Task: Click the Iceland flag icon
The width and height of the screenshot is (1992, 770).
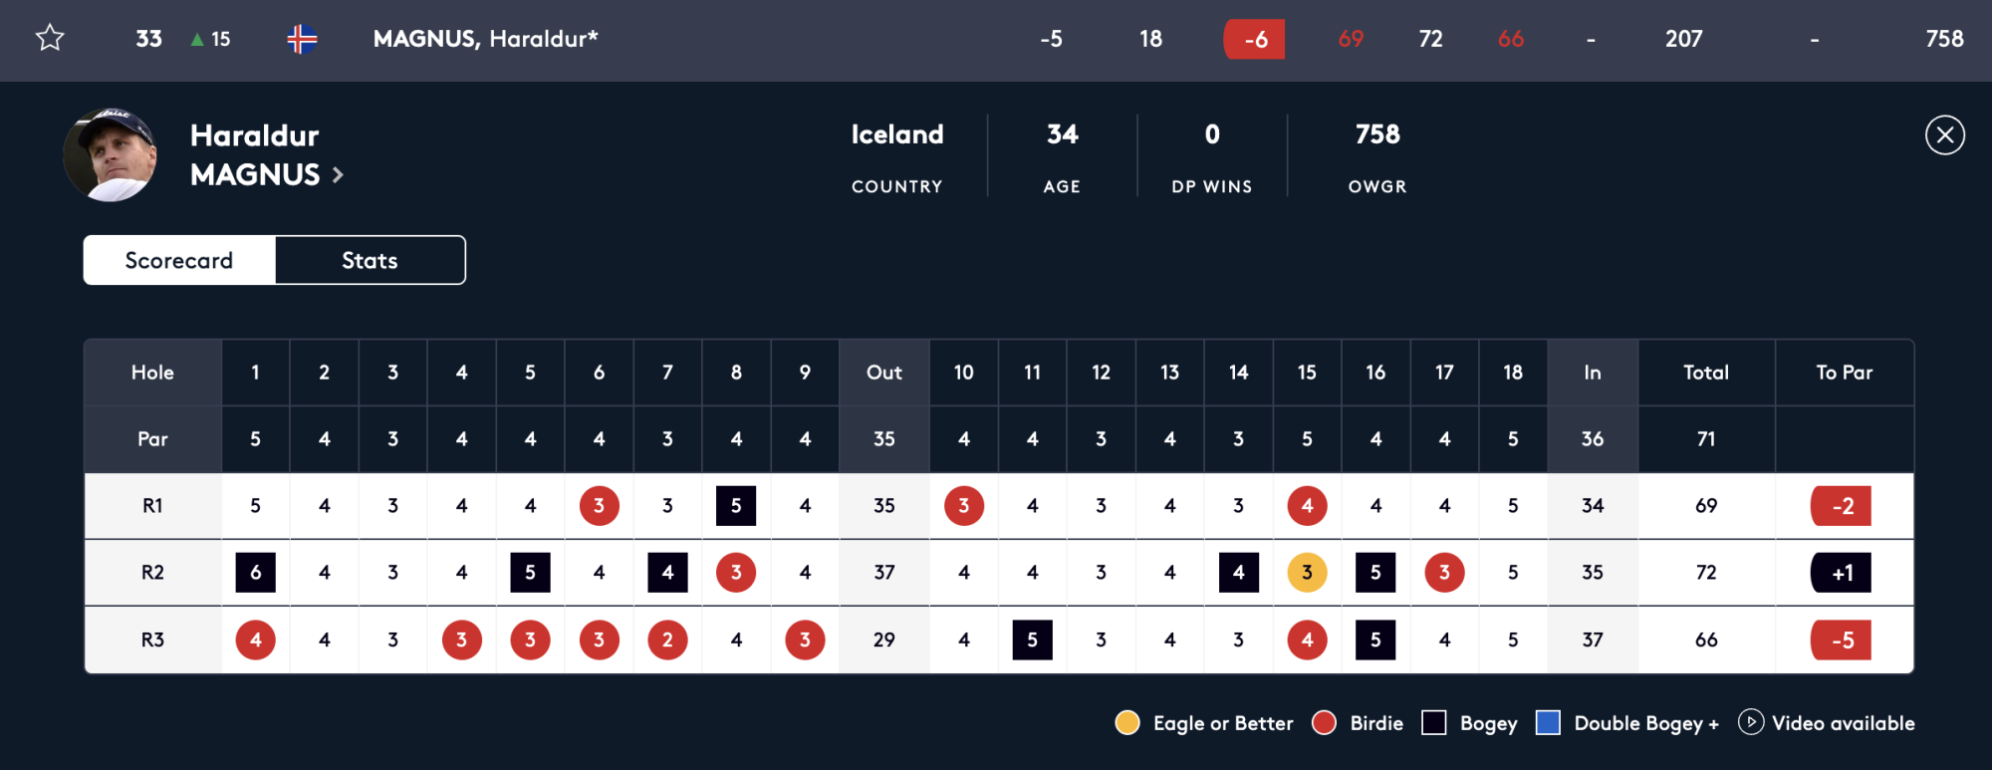Action: [302, 39]
